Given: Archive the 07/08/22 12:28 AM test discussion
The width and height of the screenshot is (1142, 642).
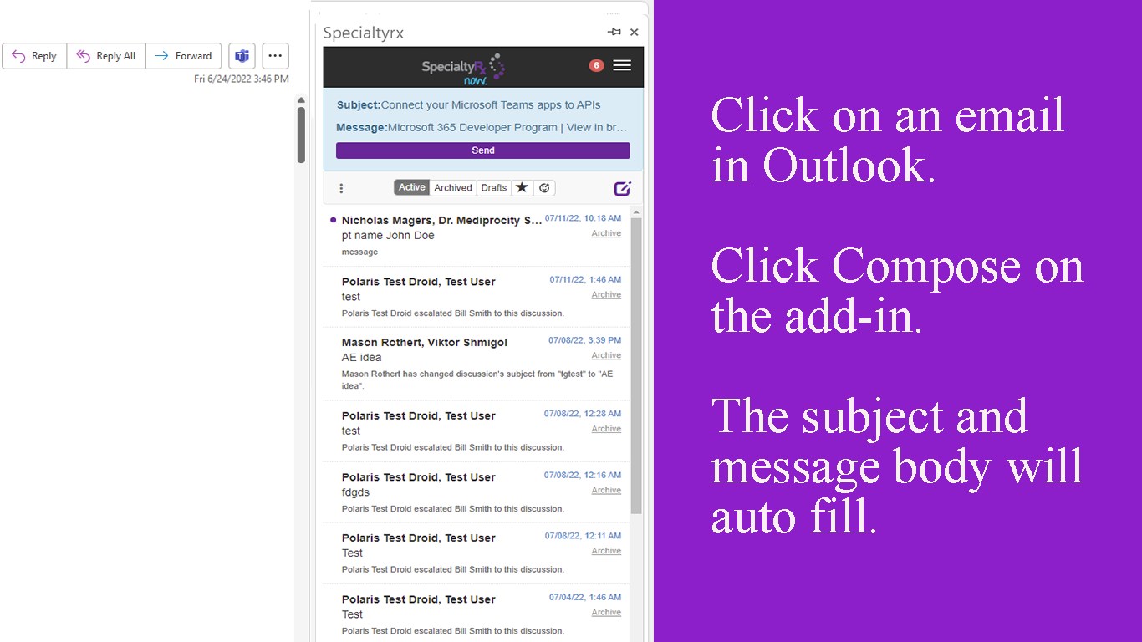Looking at the screenshot, I should click(606, 428).
